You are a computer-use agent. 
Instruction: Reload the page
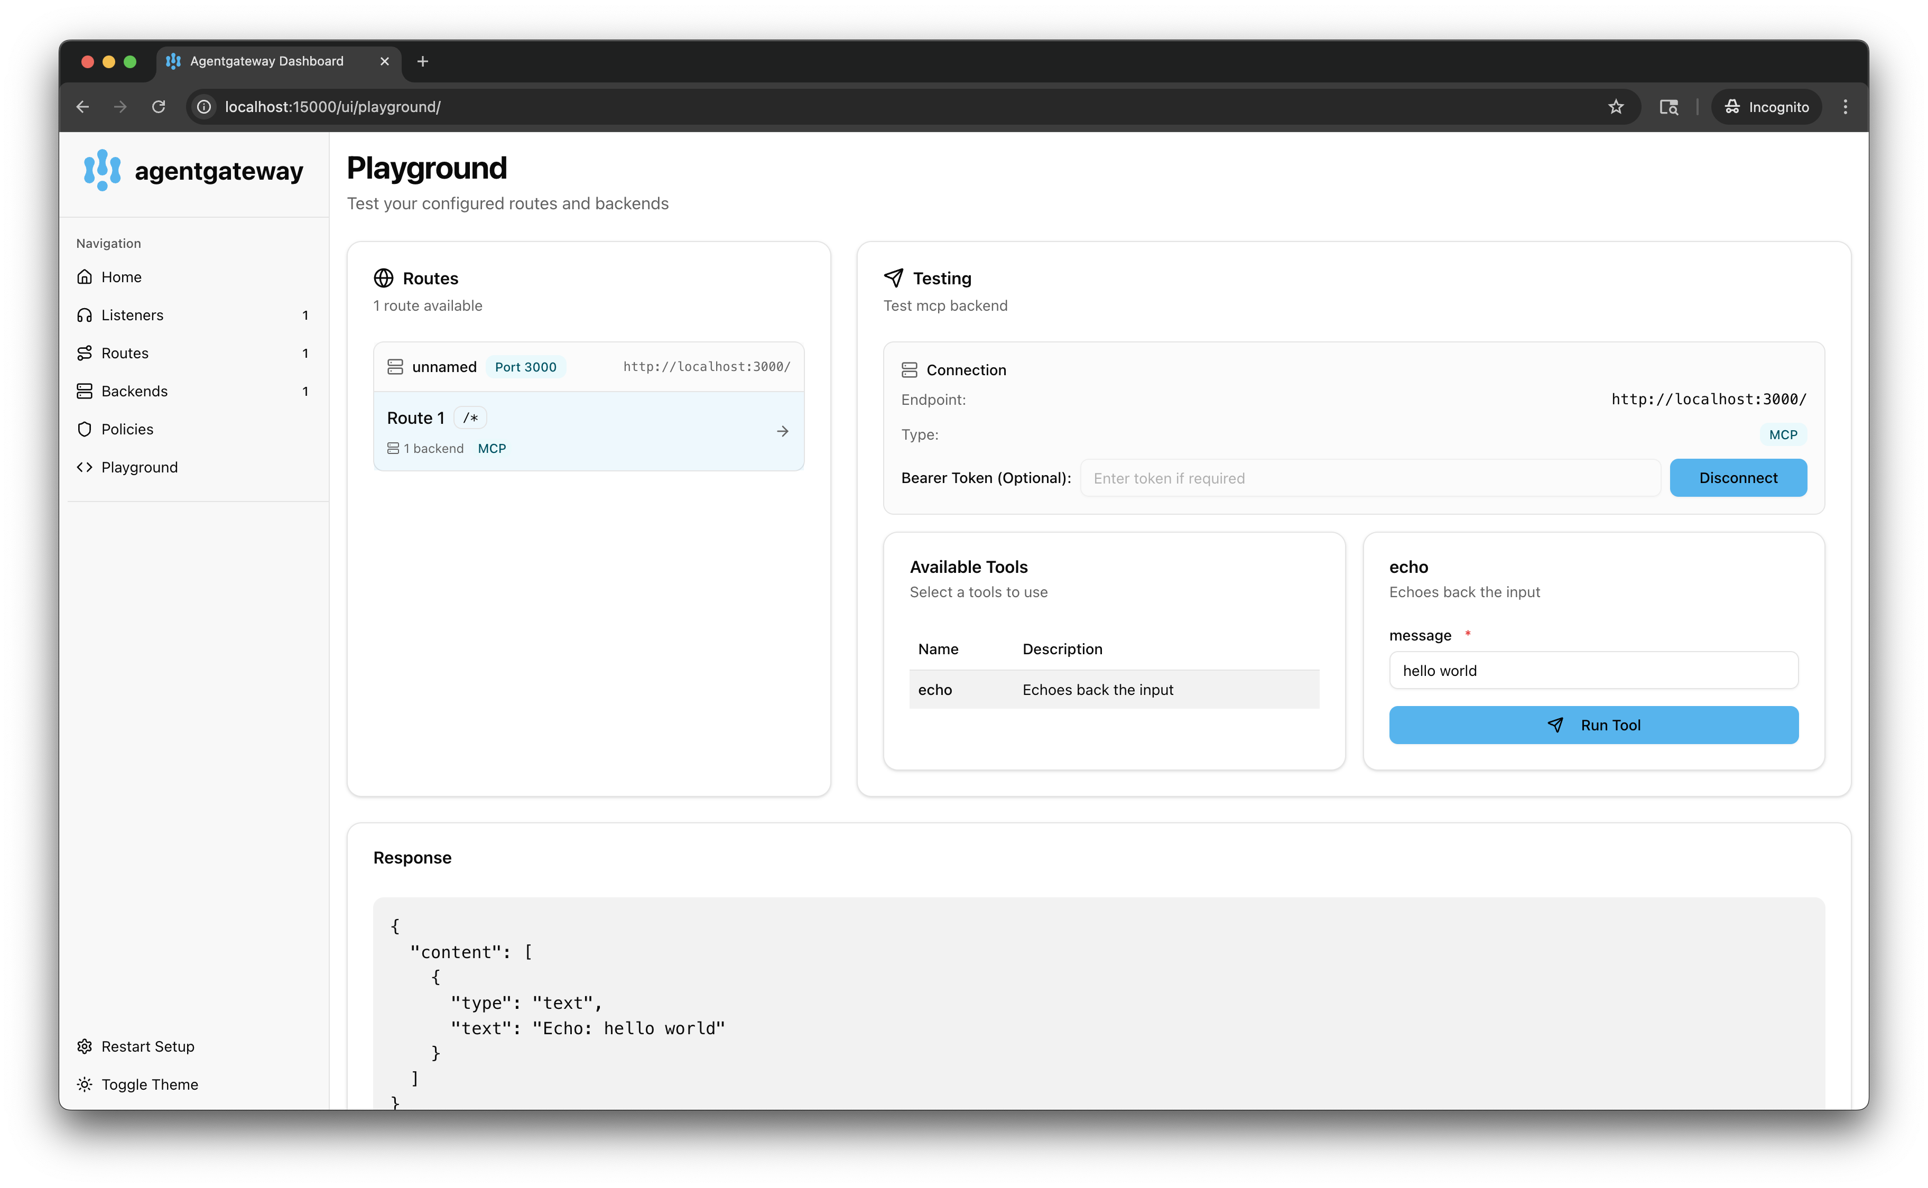159,106
